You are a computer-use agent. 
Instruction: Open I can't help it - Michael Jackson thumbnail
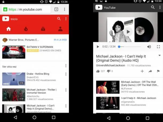pyautogui.click(x=108, y=103)
